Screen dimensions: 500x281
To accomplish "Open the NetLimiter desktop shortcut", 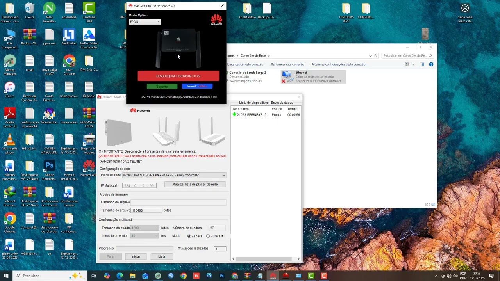I will point(69,37).
